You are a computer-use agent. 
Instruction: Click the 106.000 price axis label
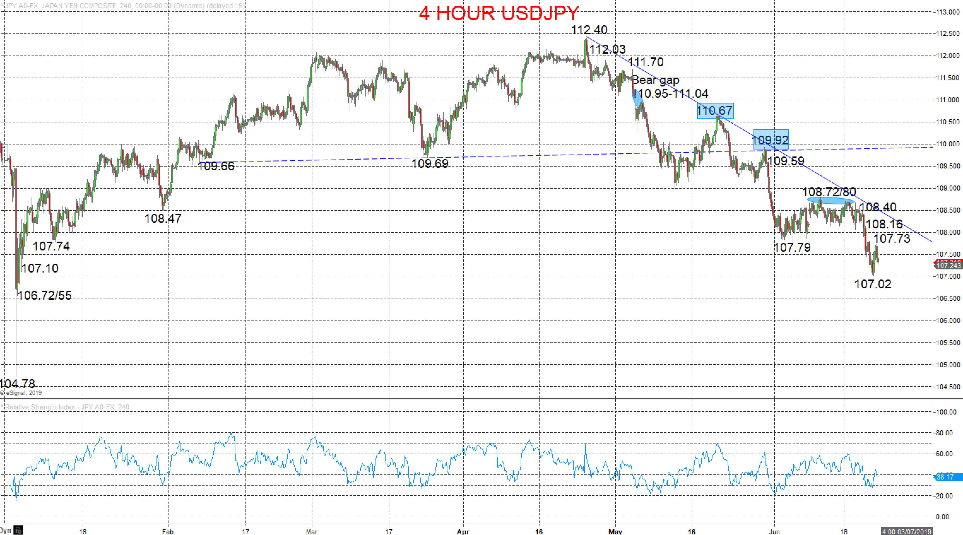[948, 320]
